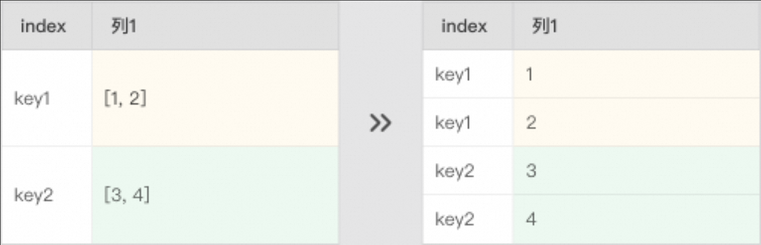Select right table's key1 cell beside value 2
Screen dimensions: 761x245
453,123
